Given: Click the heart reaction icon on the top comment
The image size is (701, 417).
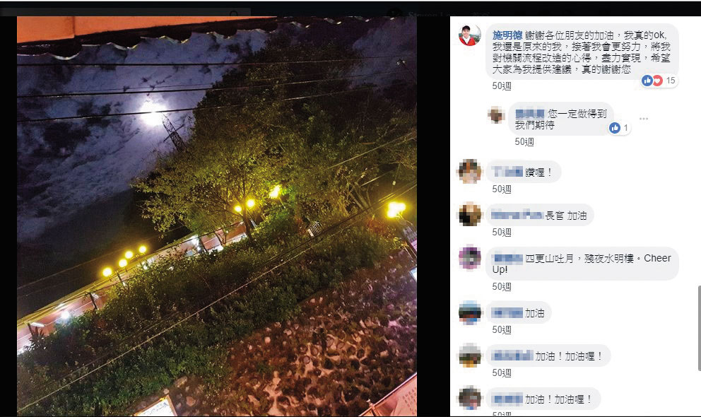Looking at the screenshot, I should pyautogui.click(x=657, y=81).
